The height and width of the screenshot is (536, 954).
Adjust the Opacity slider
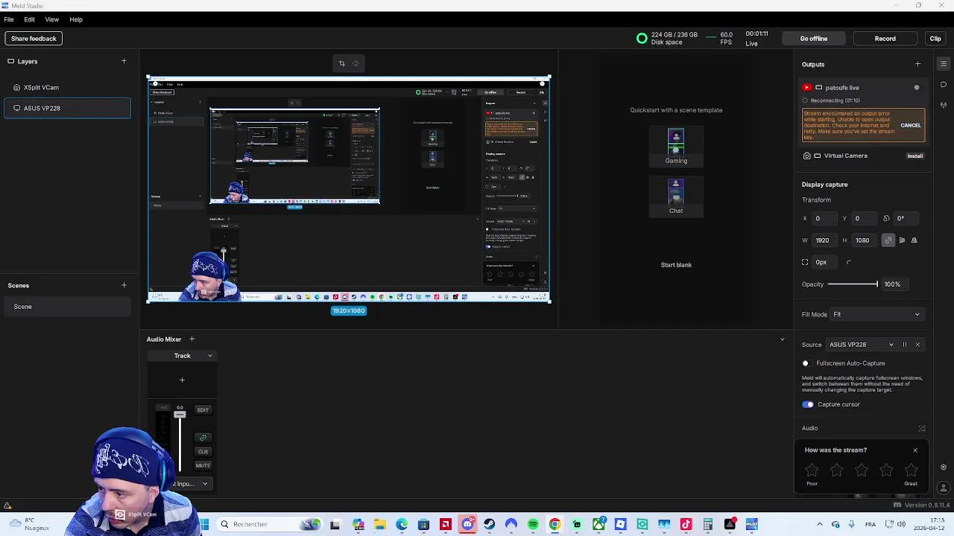click(x=853, y=284)
